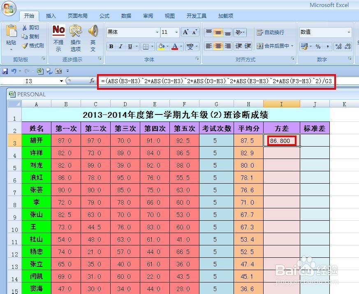Switch to the 插入 ribbon tab

click(51, 16)
